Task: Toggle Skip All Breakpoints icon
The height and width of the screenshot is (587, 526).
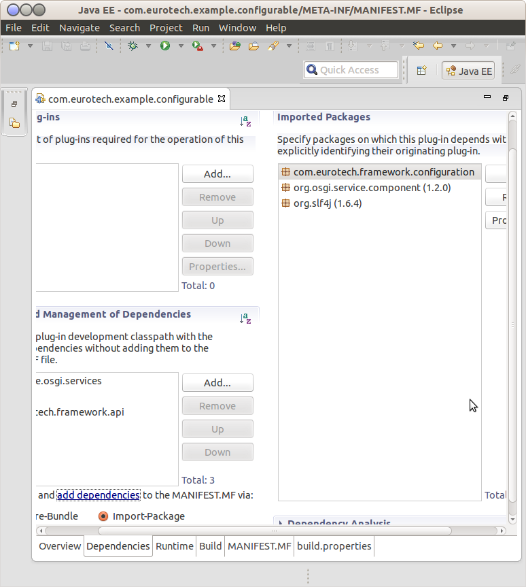Action: click(x=109, y=46)
